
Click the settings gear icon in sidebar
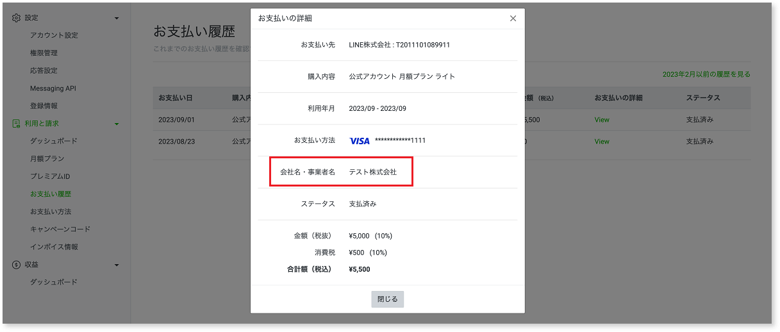coord(17,18)
